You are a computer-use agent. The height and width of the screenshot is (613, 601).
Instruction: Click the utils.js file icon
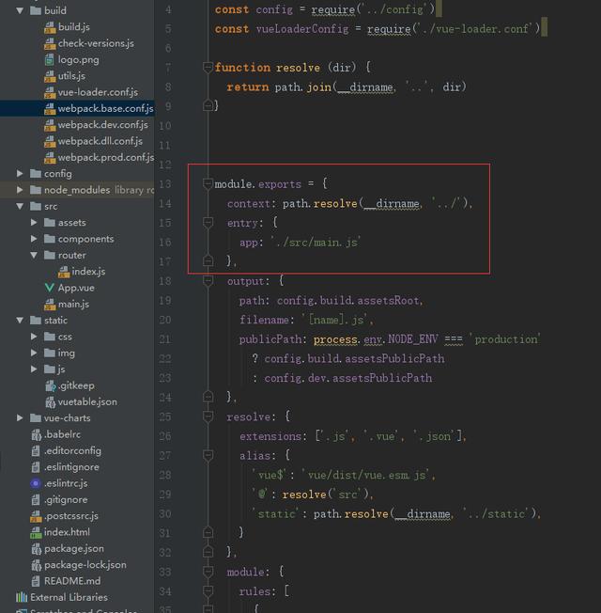50,76
